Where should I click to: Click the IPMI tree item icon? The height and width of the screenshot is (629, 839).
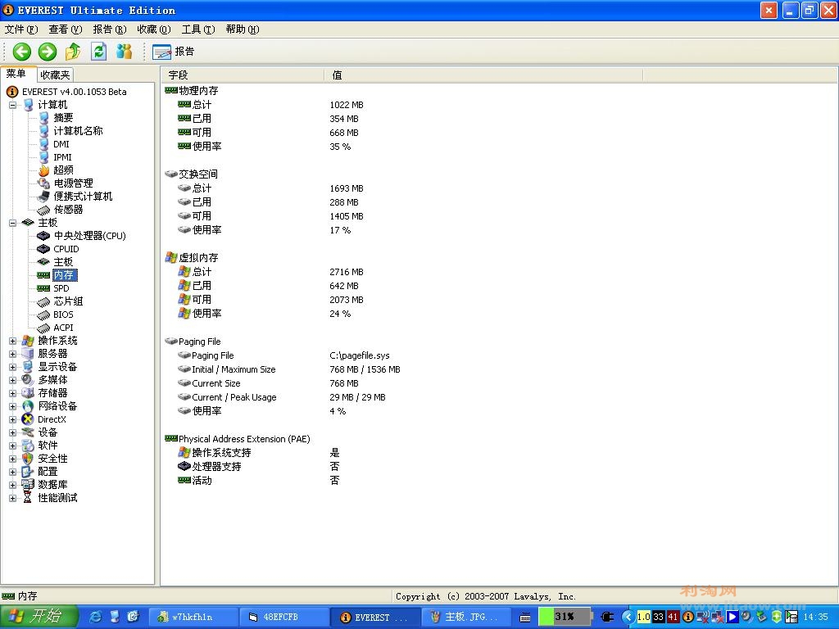pos(44,157)
